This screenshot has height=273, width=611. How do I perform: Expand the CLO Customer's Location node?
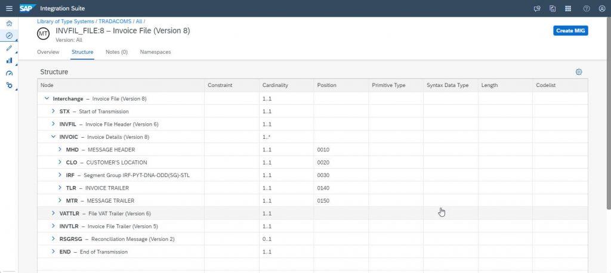[x=60, y=162]
